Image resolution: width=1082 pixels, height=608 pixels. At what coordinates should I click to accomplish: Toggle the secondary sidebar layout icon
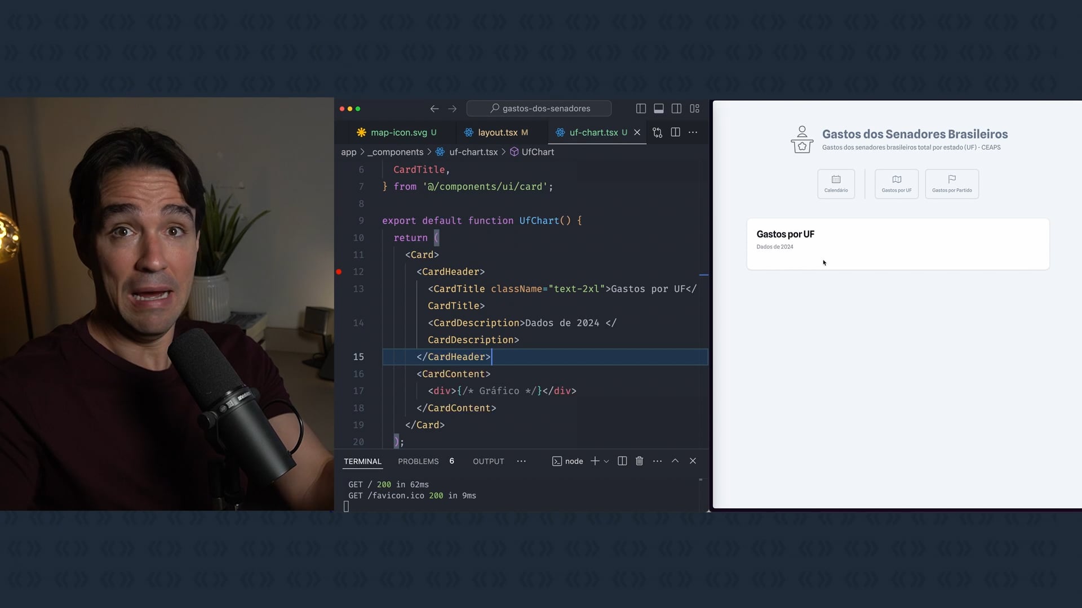pyautogui.click(x=676, y=109)
